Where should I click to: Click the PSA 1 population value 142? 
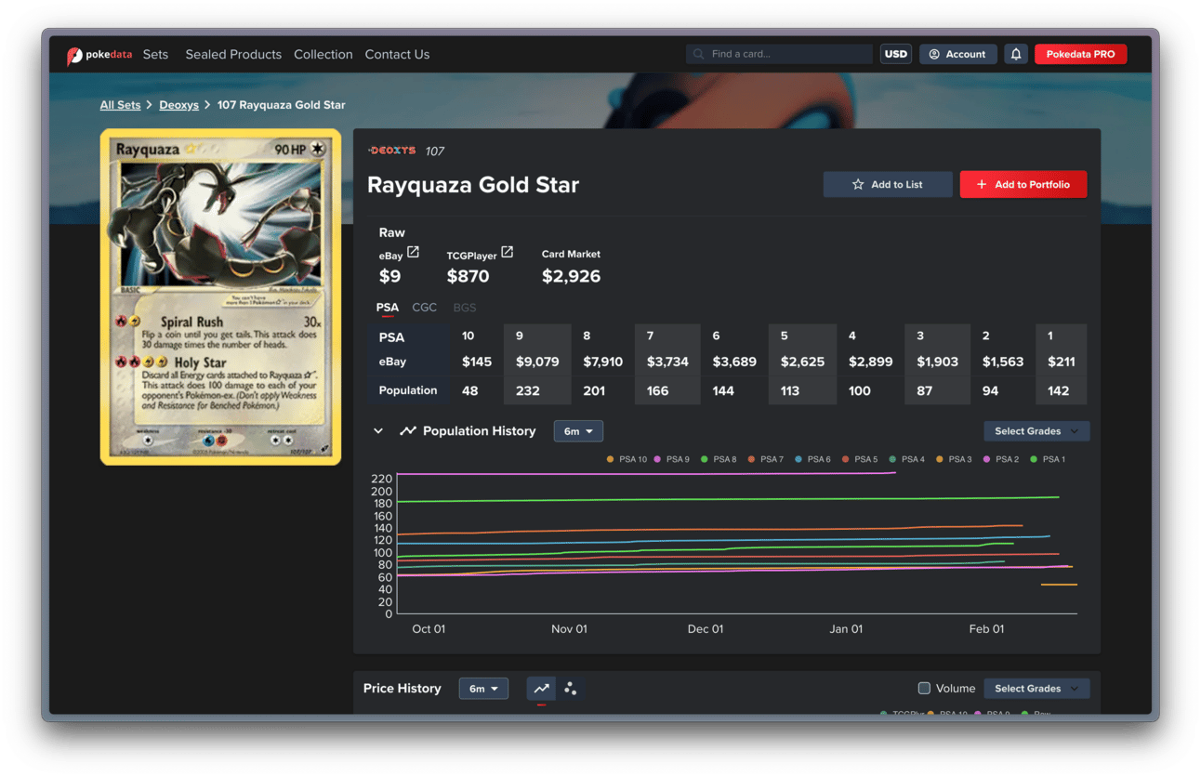click(x=1058, y=391)
